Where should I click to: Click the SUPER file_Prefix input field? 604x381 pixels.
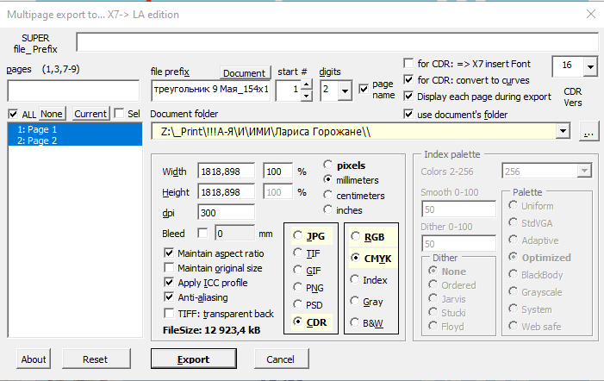(337, 42)
